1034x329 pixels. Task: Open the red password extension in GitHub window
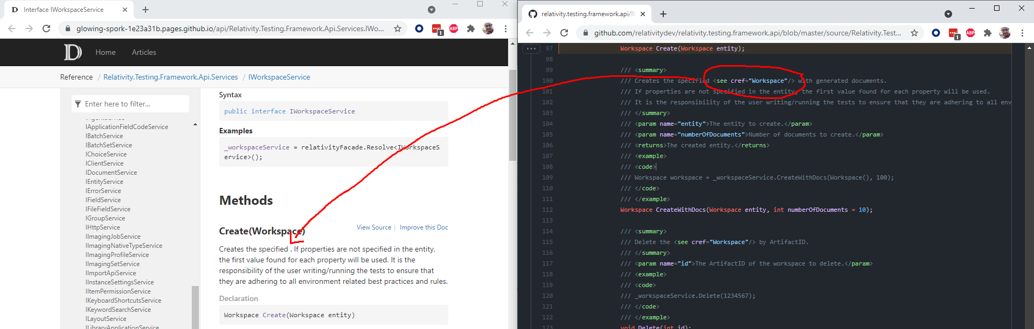pos(954,33)
